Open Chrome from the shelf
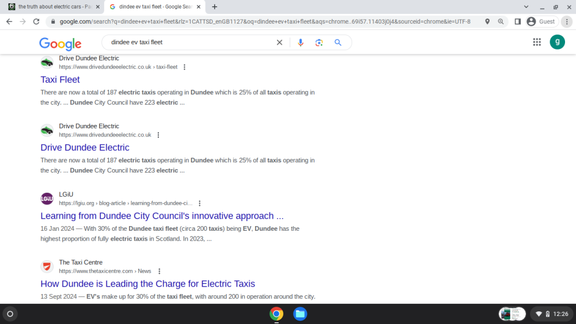Viewport: 576px width, 324px height. coord(276,314)
